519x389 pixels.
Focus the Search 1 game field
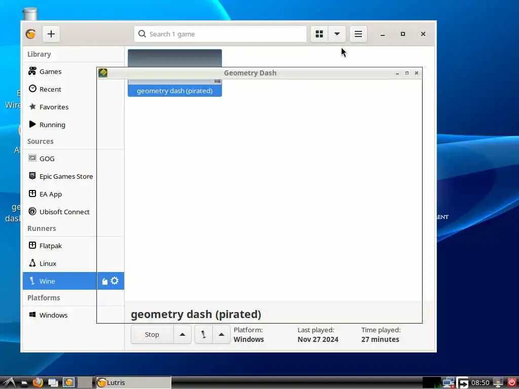pyautogui.click(x=220, y=34)
